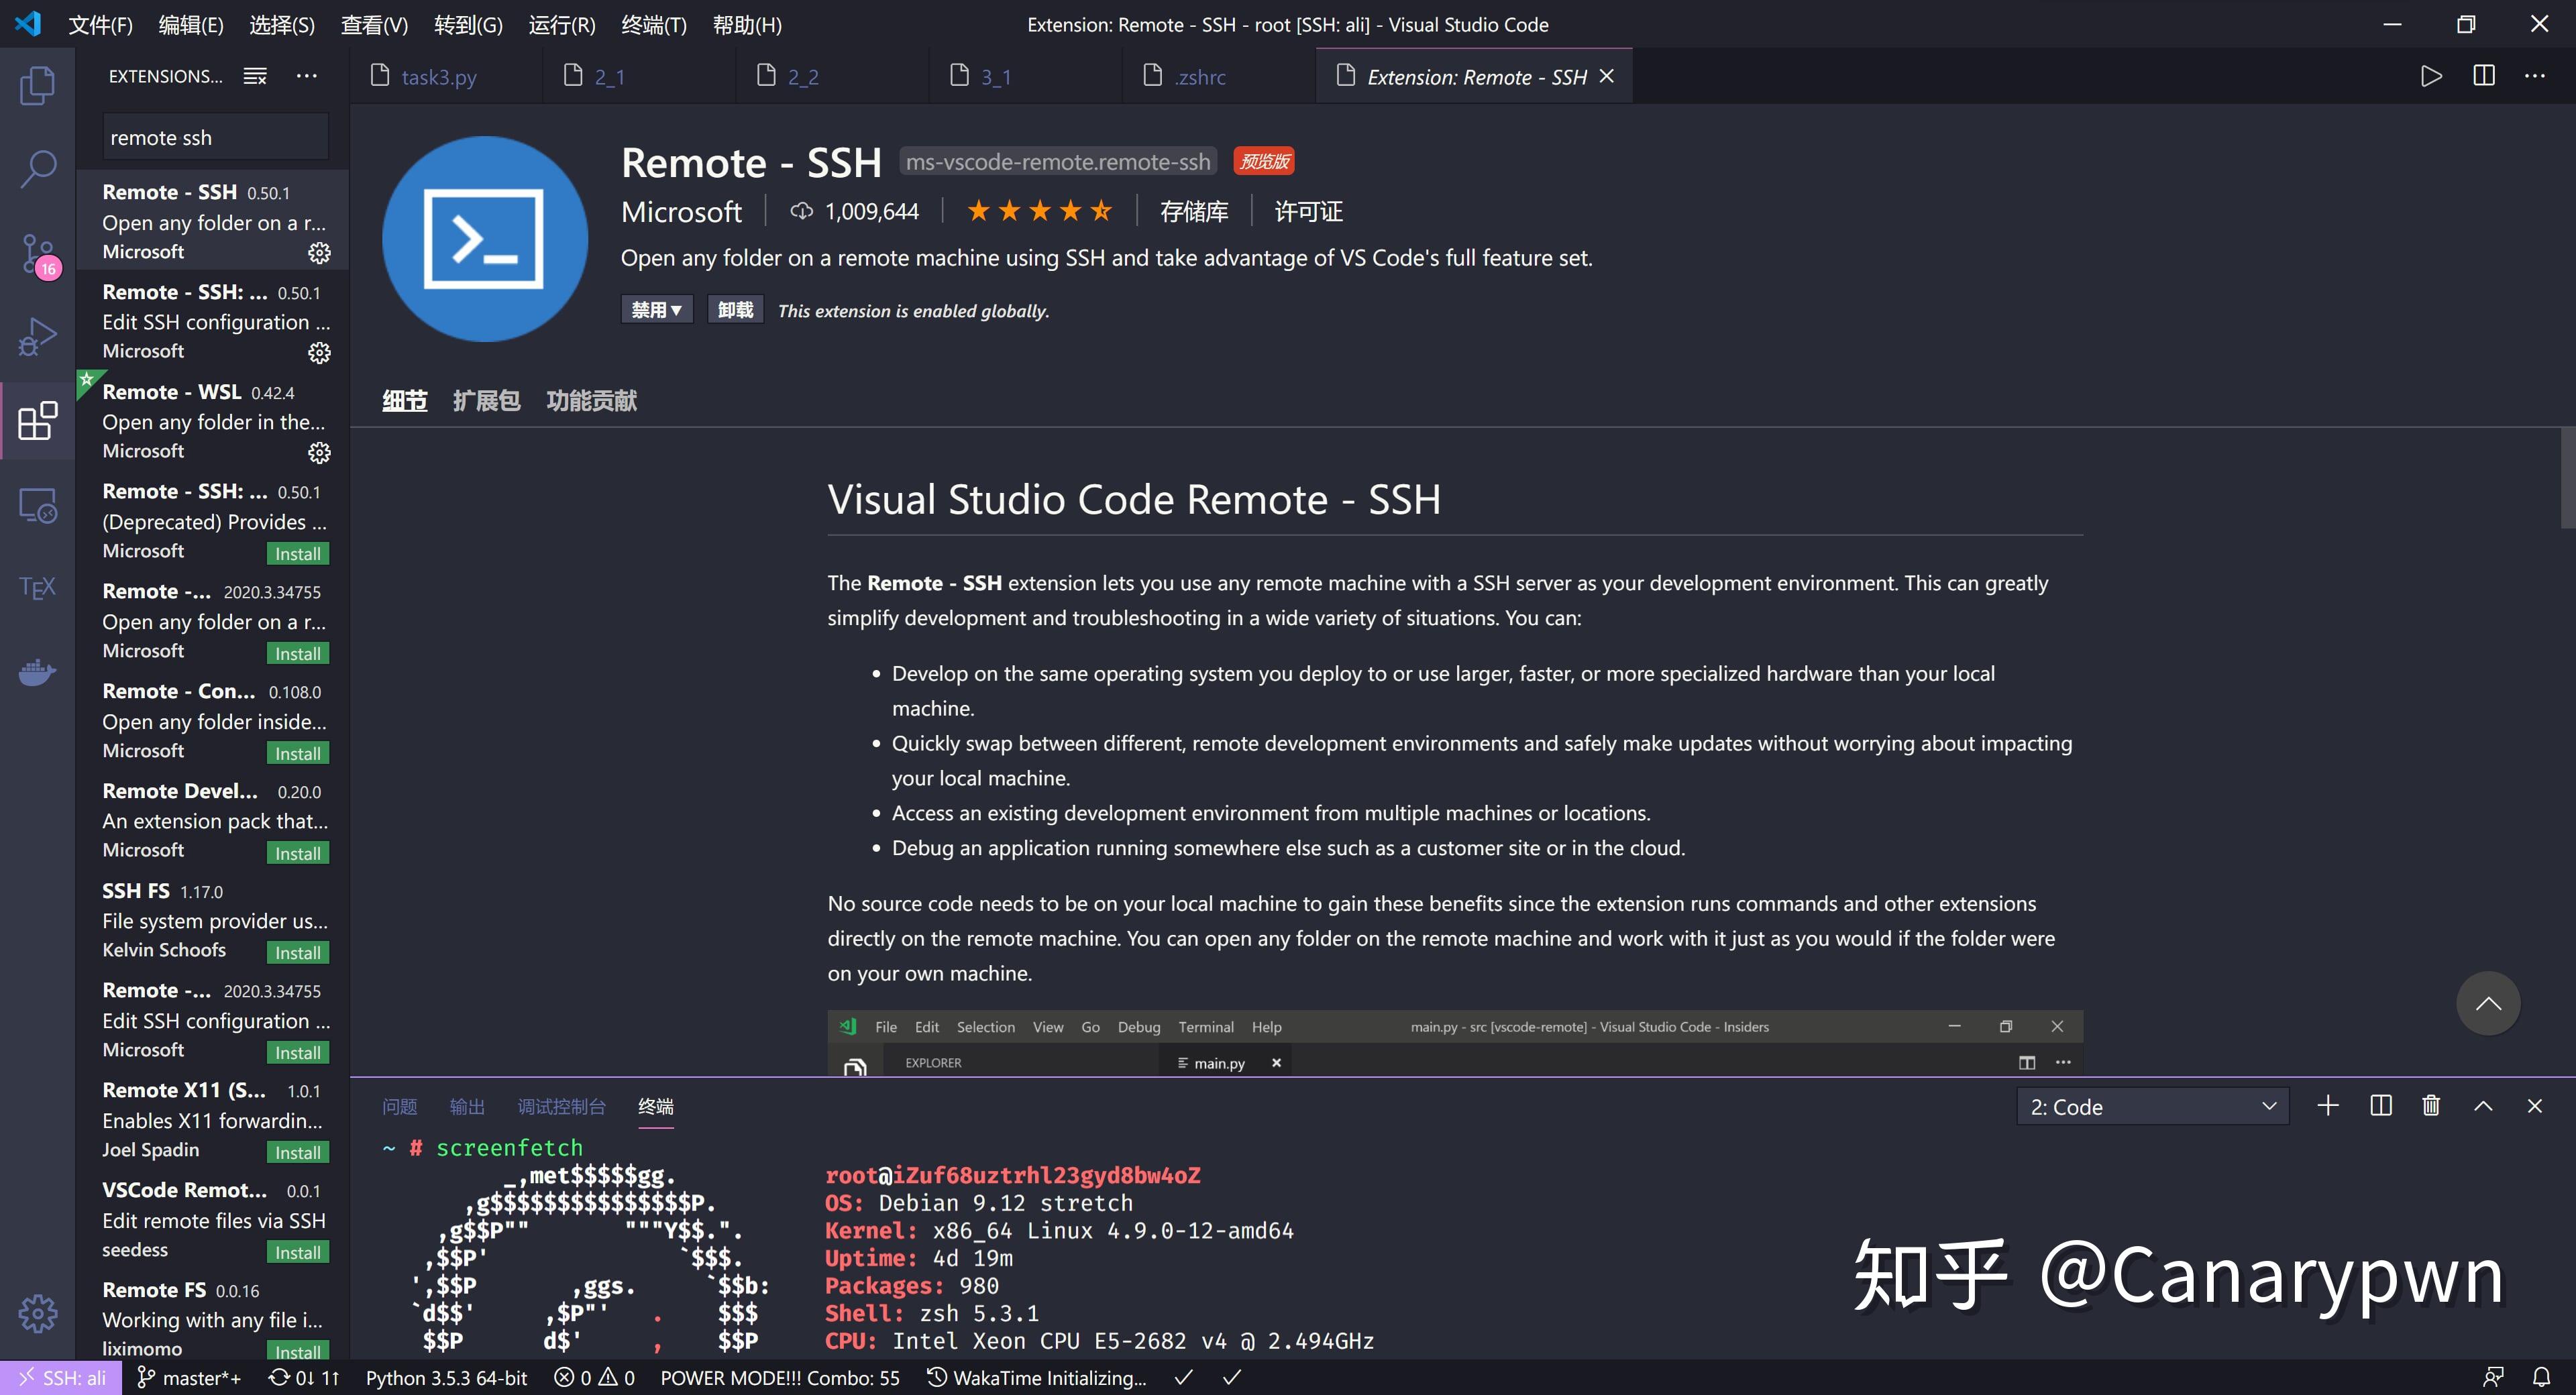Install the Remote X11 extension

point(298,1153)
